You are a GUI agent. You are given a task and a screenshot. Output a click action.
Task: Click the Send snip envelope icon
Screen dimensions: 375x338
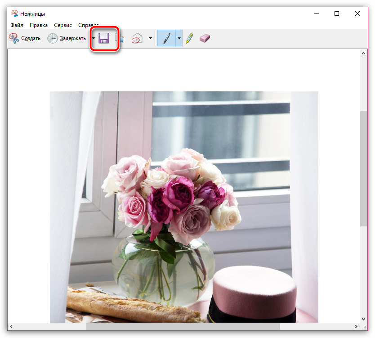coord(137,39)
